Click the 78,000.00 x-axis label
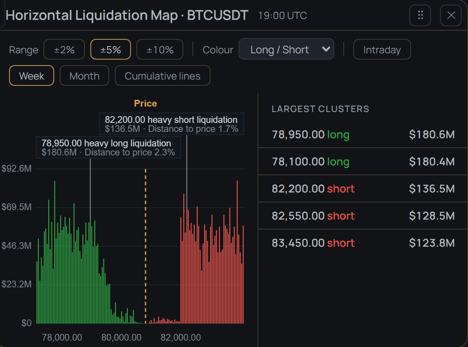Viewport: 468px width, 347px height. pos(62,338)
